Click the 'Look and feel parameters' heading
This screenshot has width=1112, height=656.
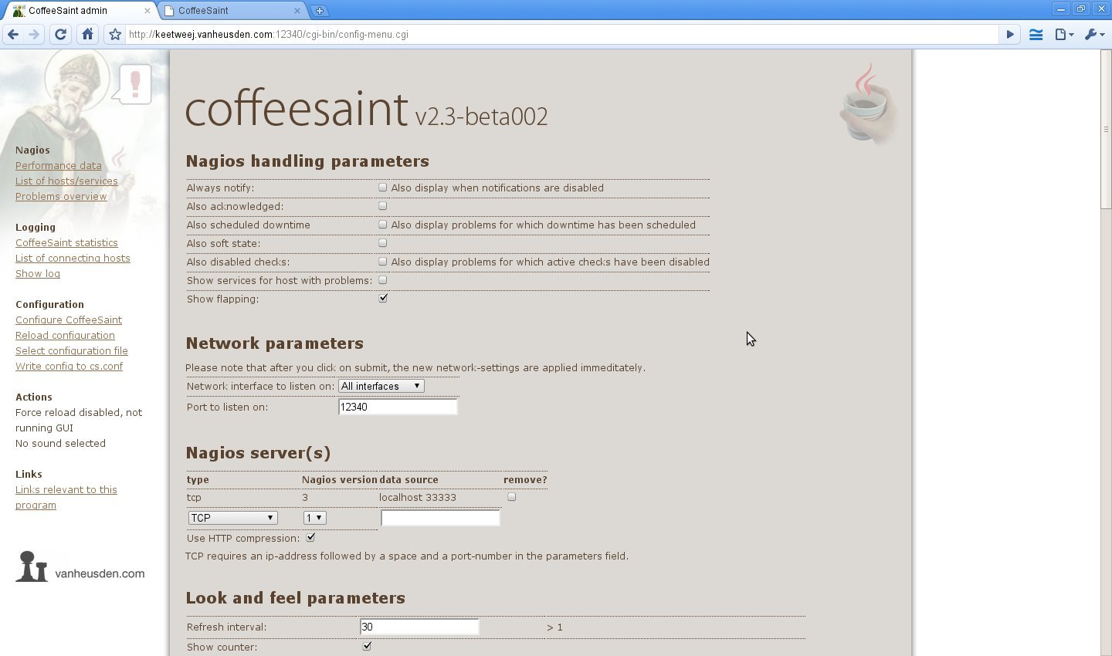click(x=296, y=598)
